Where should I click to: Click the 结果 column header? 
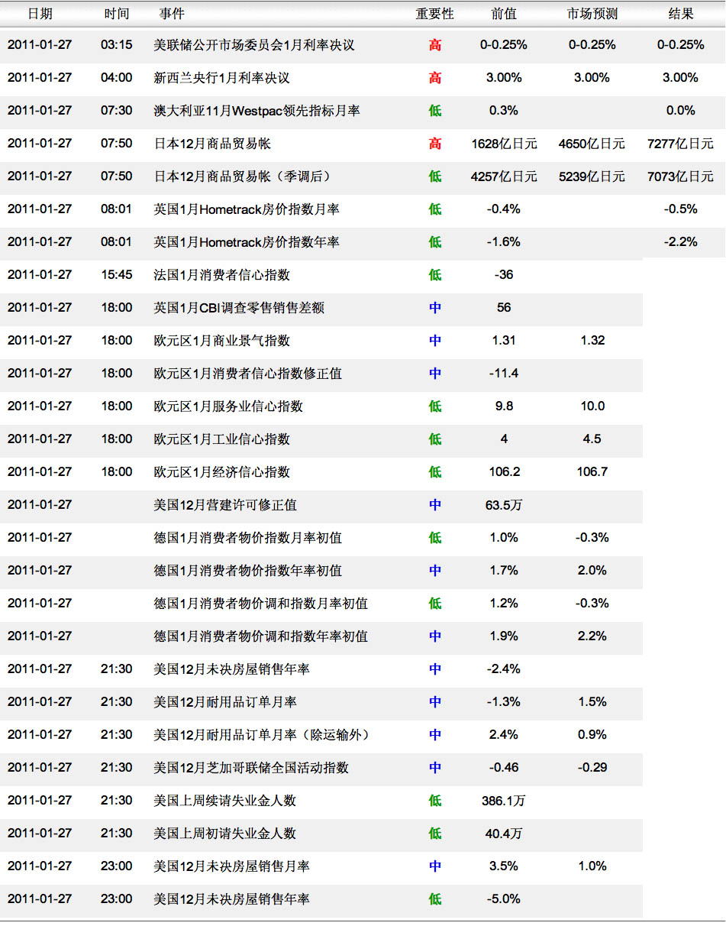(681, 14)
